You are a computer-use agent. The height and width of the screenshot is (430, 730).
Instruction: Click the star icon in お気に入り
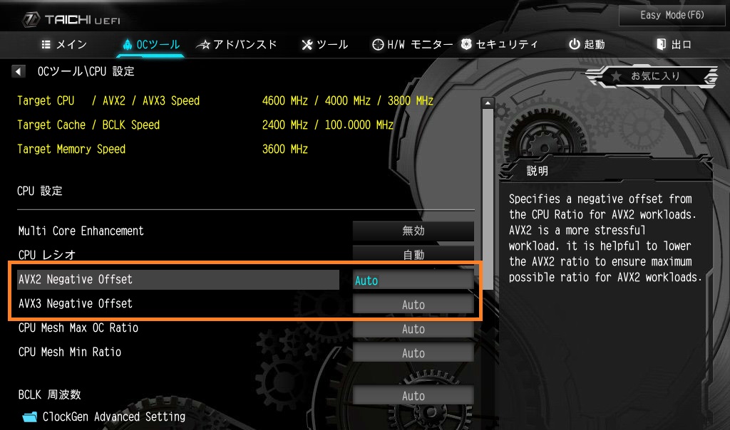616,75
